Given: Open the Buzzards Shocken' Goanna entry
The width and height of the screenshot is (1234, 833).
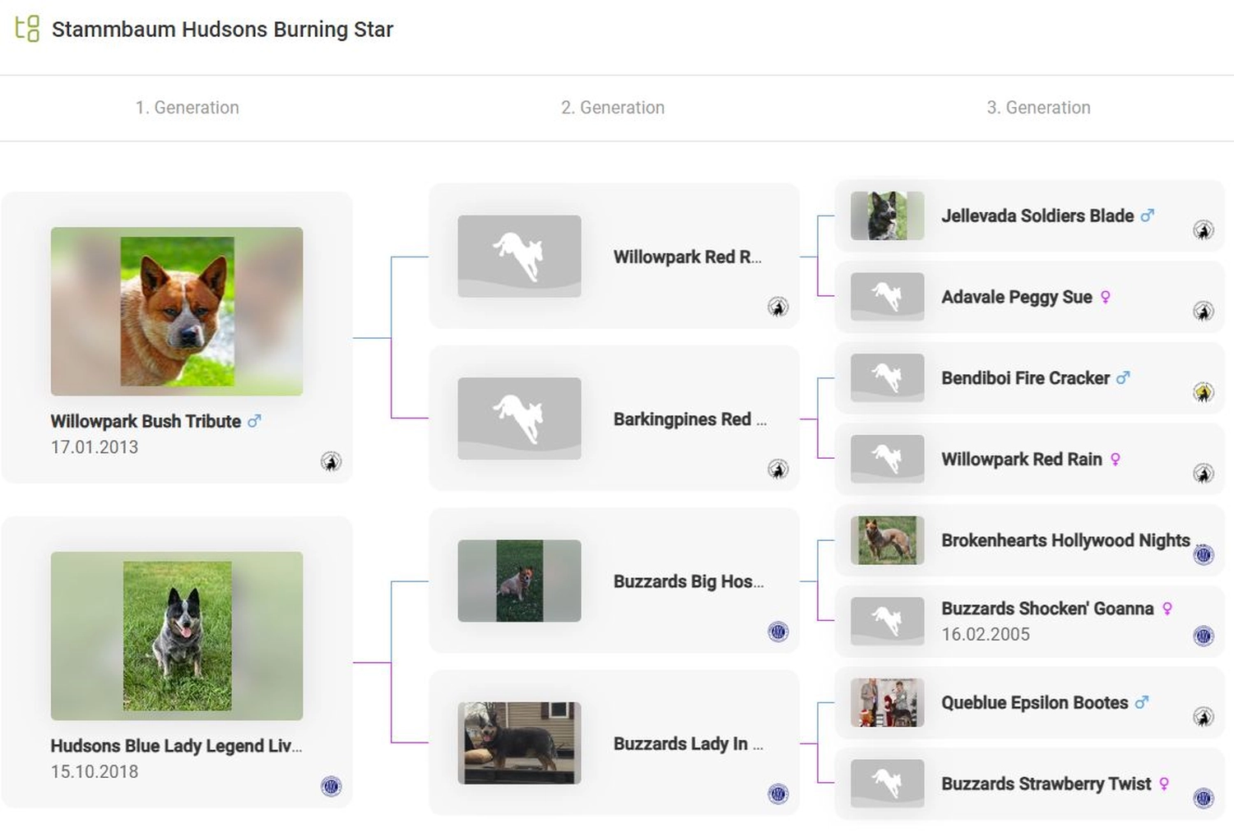Looking at the screenshot, I should point(1047,609).
